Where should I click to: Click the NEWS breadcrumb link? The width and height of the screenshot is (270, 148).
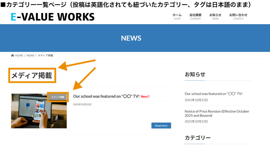point(30,55)
